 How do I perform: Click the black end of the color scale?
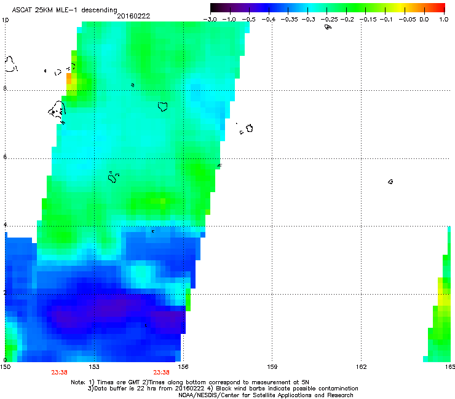(213, 7)
